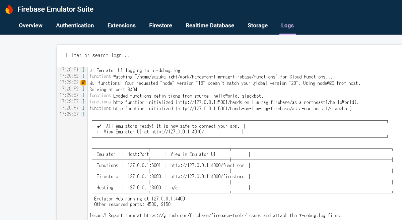The width and height of the screenshot is (402, 220).
Task: Click the 'Loaded functions definitions' log line
Action: 177,96
